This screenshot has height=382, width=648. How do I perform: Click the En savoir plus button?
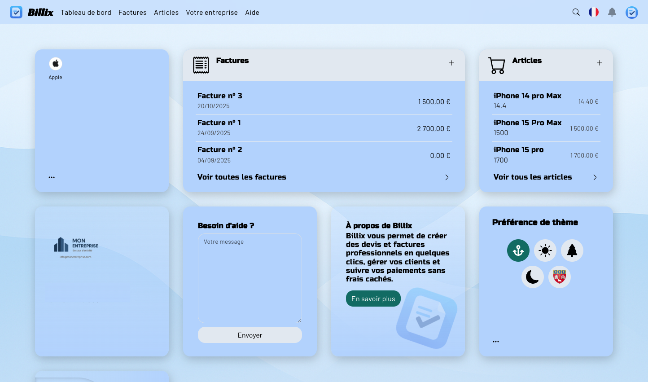click(373, 299)
